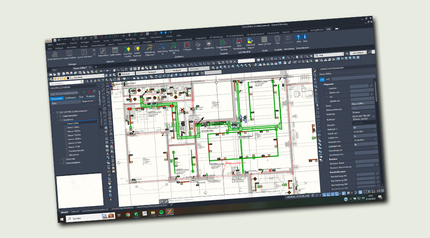
Task: Check the Ebene 10,62m box
Action: [65, 132]
